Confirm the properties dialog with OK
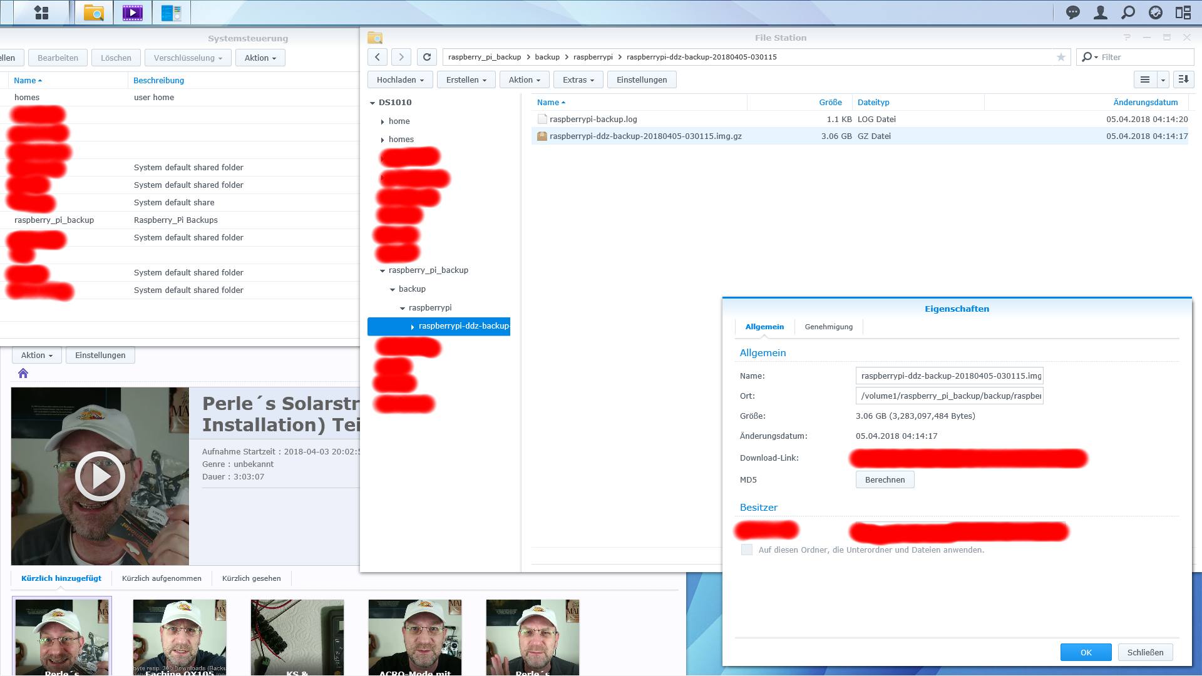 (x=1086, y=652)
